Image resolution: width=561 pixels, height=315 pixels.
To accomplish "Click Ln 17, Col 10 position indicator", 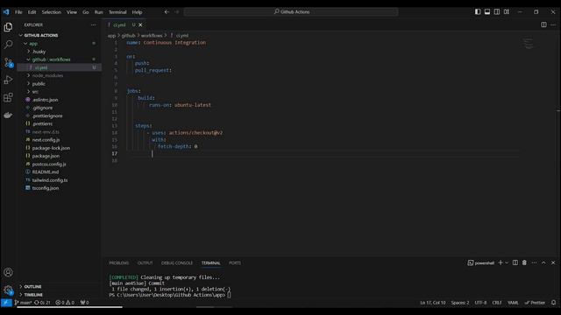I will pyautogui.click(x=432, y=303).
